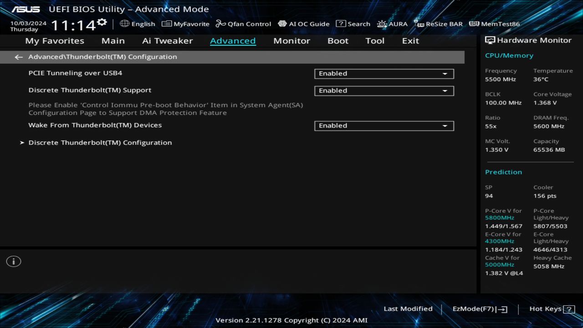Open the Discrete Thunderbolt(TM) Support dropdown
Screen dimensions: 583x328
pos(384,91)
